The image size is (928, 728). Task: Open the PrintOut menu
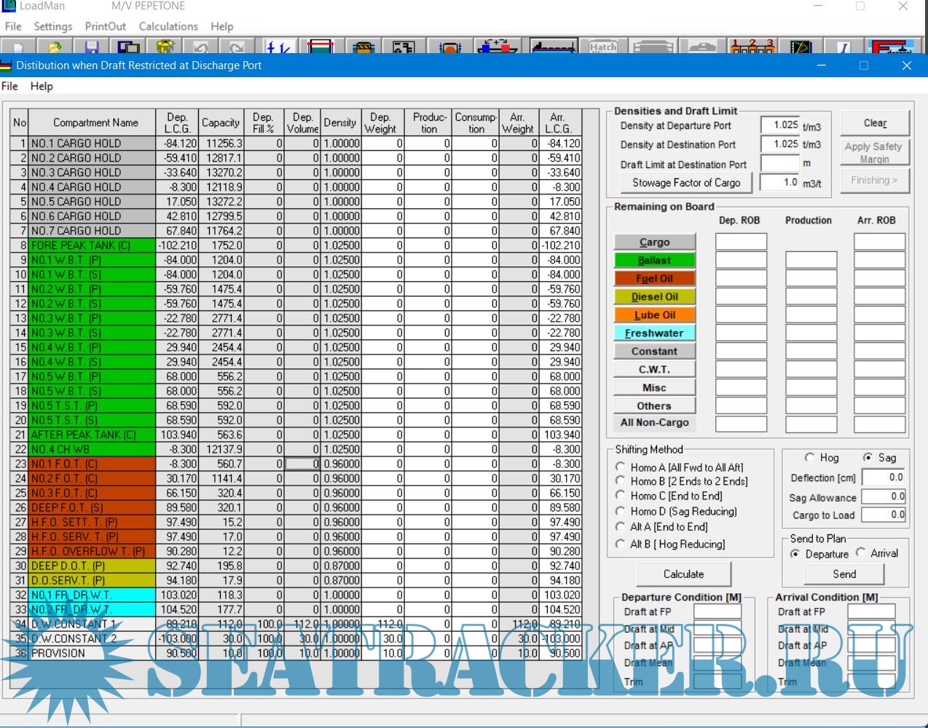(106, 26)
